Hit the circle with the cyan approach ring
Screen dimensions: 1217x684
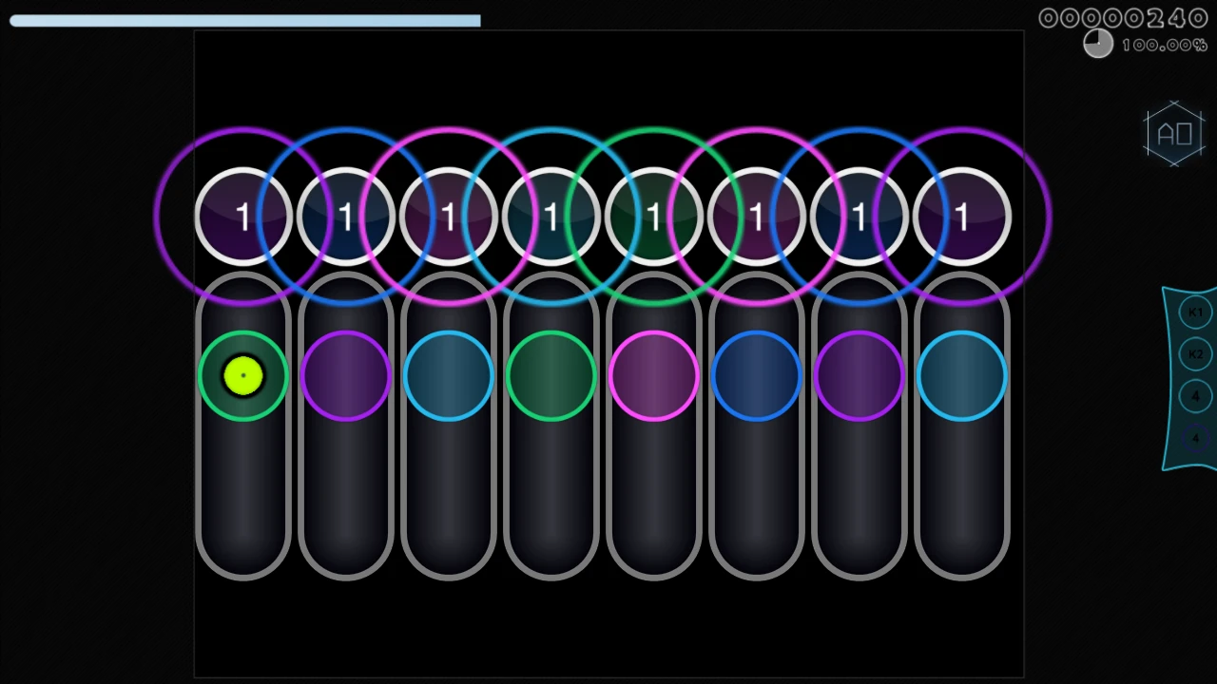(x=551, y=218)
